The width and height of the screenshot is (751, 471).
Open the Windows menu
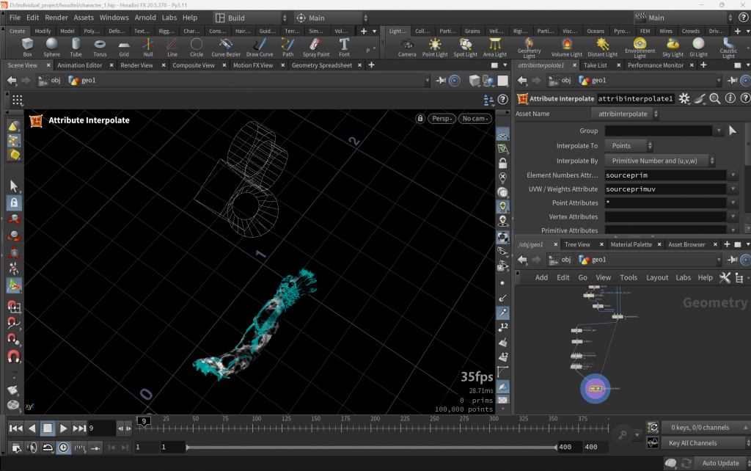click(x=114, y=18)
